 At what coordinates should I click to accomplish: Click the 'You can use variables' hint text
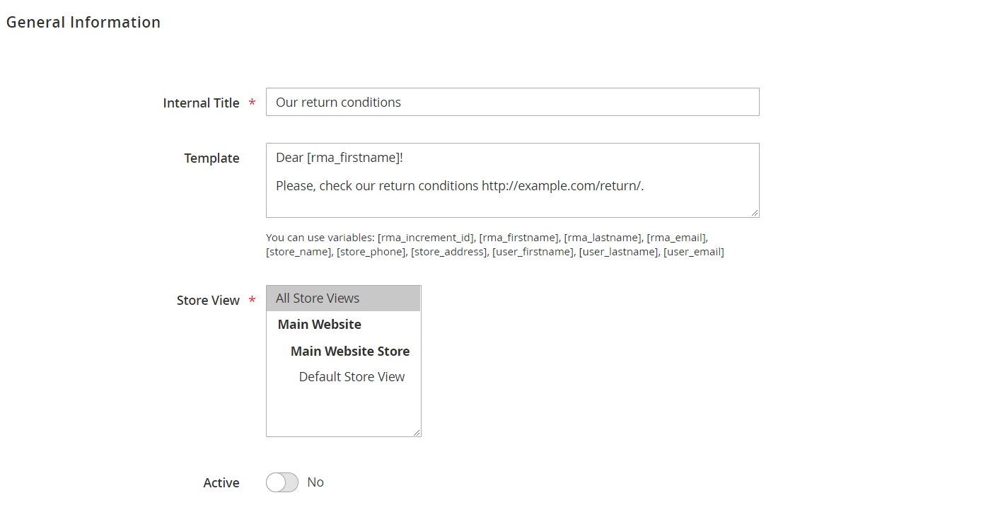coord(495,245)
